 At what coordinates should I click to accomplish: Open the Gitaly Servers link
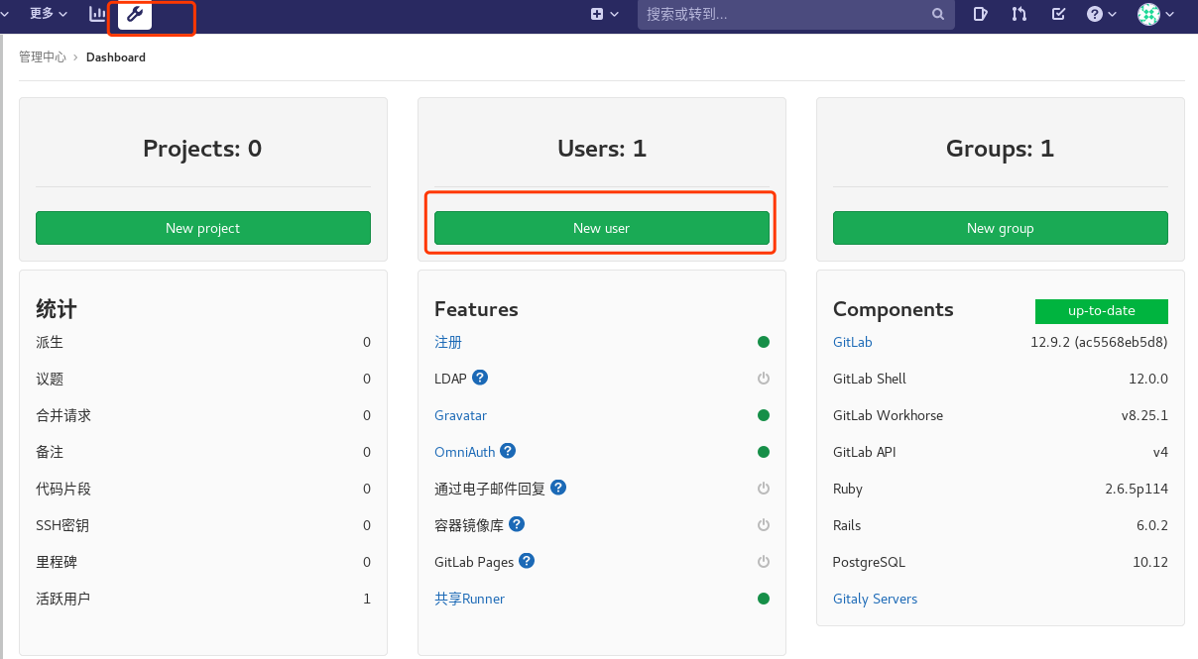pyautogui.click(x=875, y=598)
